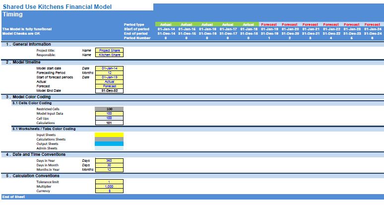Select the Days in Month cell showing 30
Screen dimensions: 384x205
(x=109, y=165)
